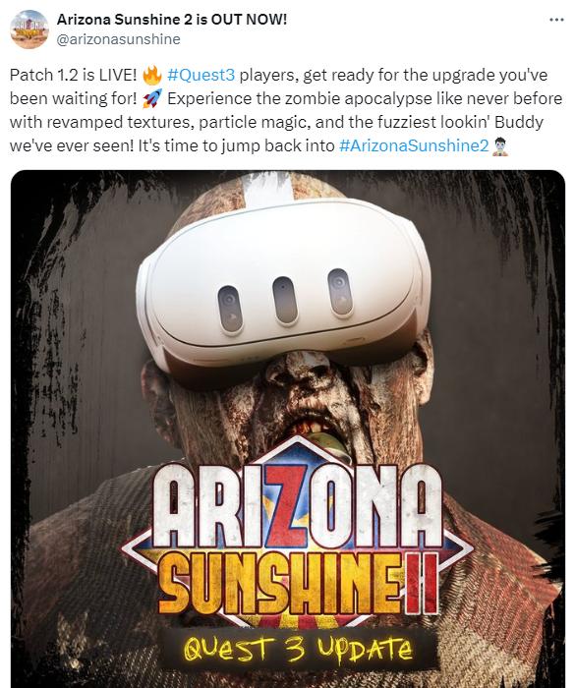Screen dimensions: 575x688
Task: Click the red roman numeral II
Action: (x=422, y=585)
